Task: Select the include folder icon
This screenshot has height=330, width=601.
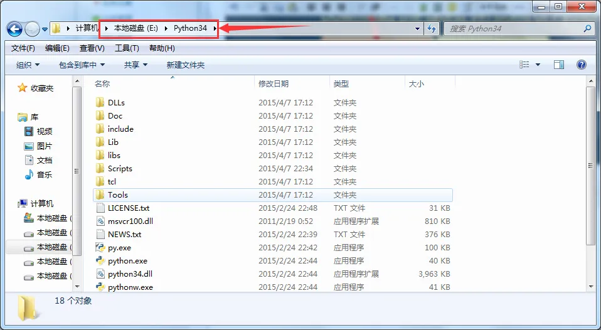Action: point(100,129)
